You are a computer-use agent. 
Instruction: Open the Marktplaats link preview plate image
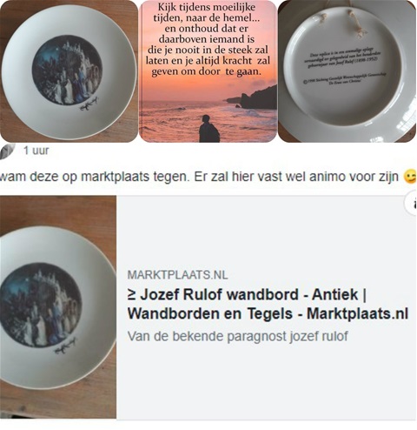coord(58,307)
